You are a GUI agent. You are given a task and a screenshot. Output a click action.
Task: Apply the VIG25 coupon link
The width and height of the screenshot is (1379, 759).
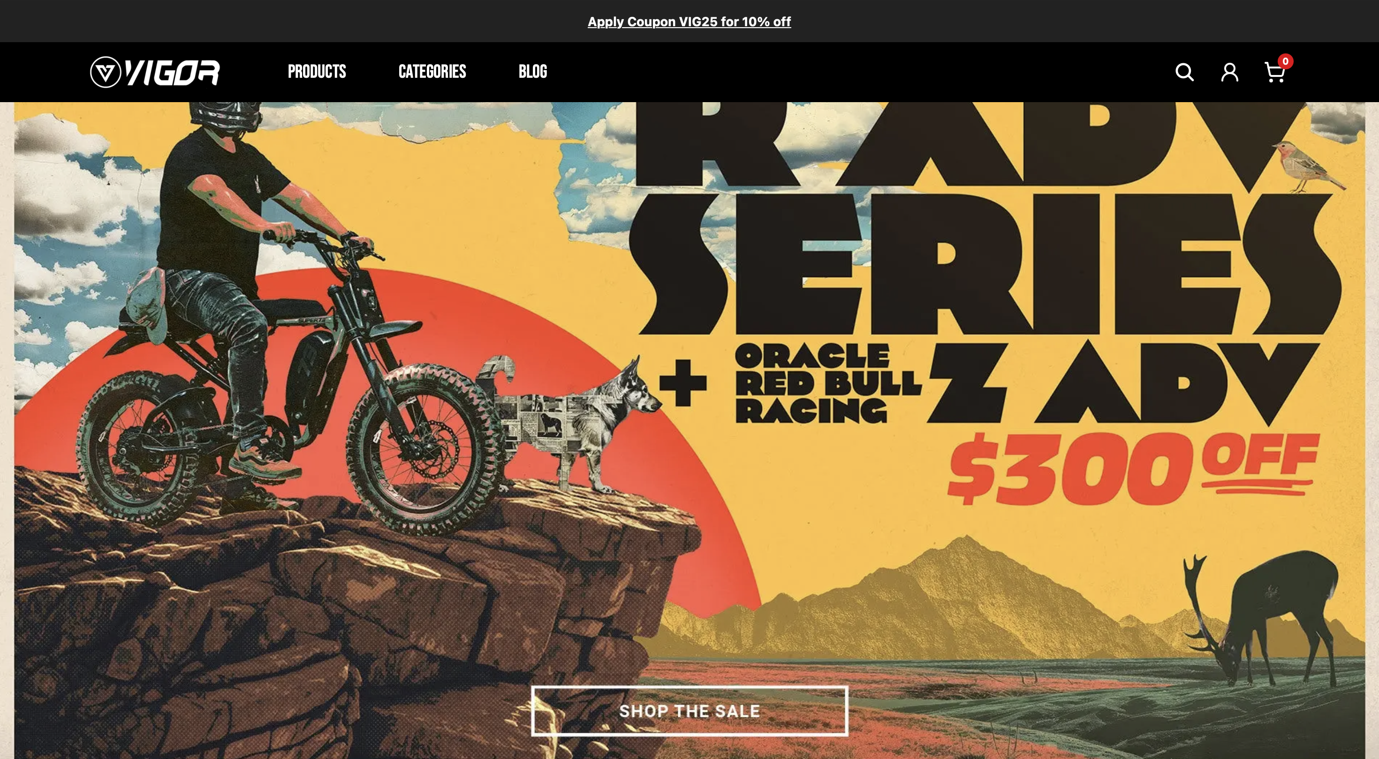click(x=689, y=22)
